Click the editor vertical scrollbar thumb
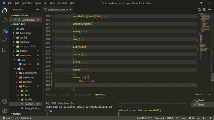The image size is (214, 120). [x=213, y=76]
